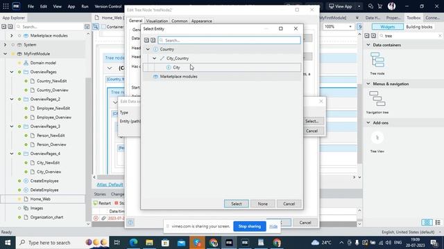The height and width of the screenshot is (249, 444).
Task: Open the Appearance tab in Edit Tree Node
Action: [201, 21]
